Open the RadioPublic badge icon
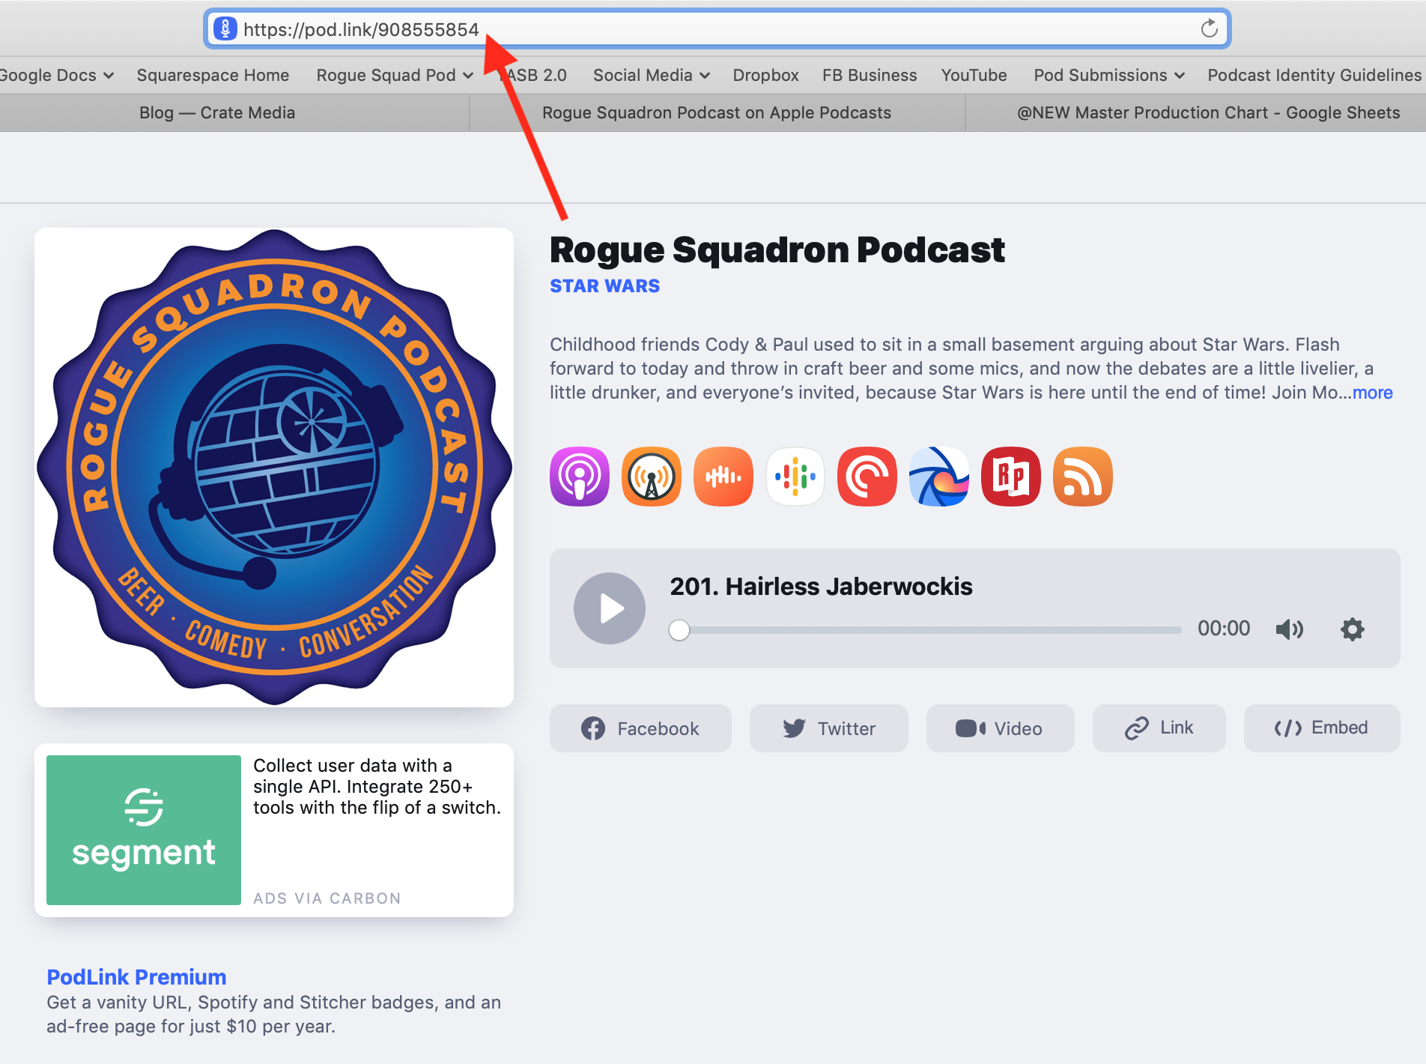Image resolution: width=1426 pixels, height=1064 pixels. click(1010, 477)
